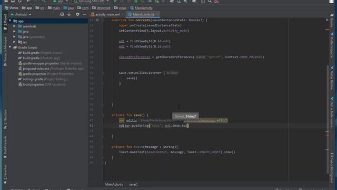Expand the manifests folder
The width and height of the screenshot is (337, 190).
click(14, 26)
